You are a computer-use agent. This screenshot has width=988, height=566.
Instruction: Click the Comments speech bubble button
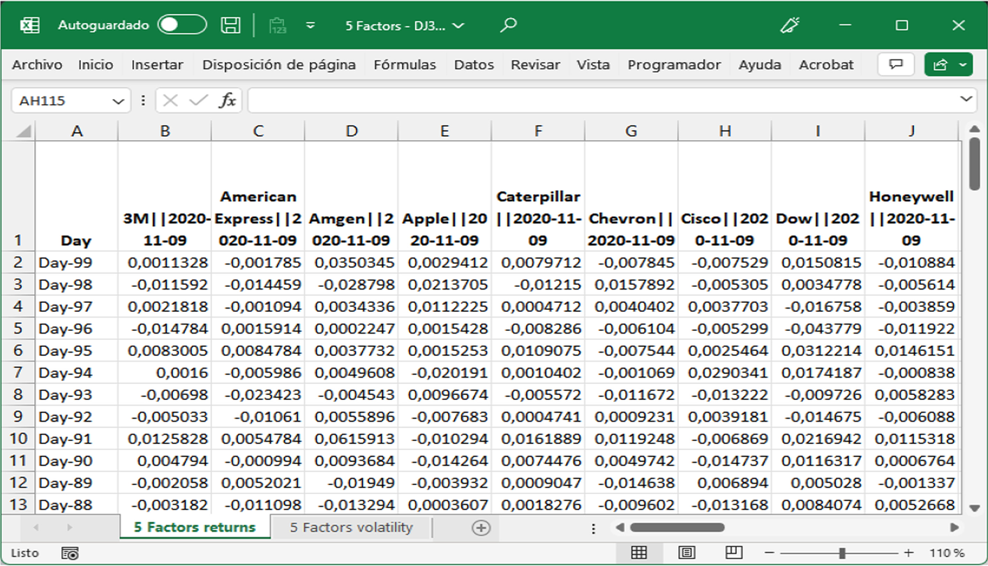pyautogui.click(x=896, y=65)
